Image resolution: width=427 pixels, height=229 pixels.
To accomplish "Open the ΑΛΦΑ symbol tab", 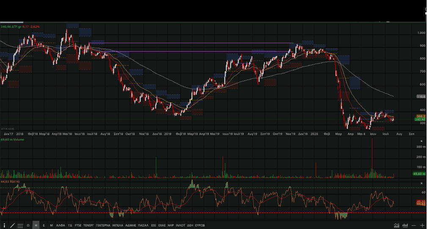I will coord(61,225).
